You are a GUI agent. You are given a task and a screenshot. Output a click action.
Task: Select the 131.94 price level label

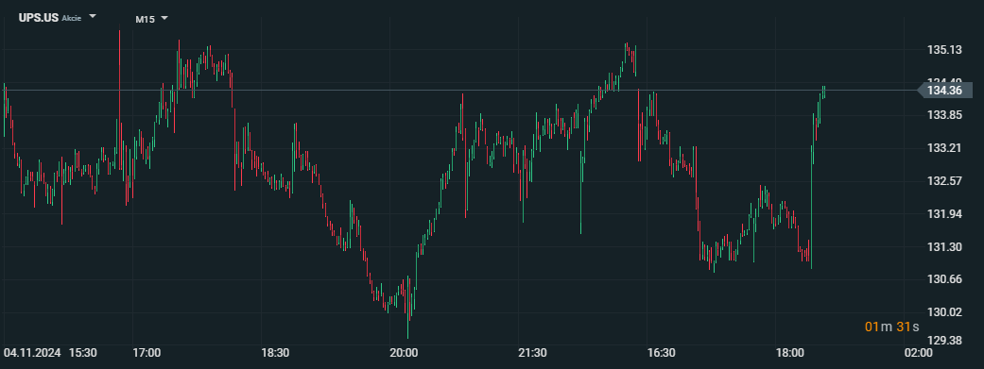coord(944,214)
